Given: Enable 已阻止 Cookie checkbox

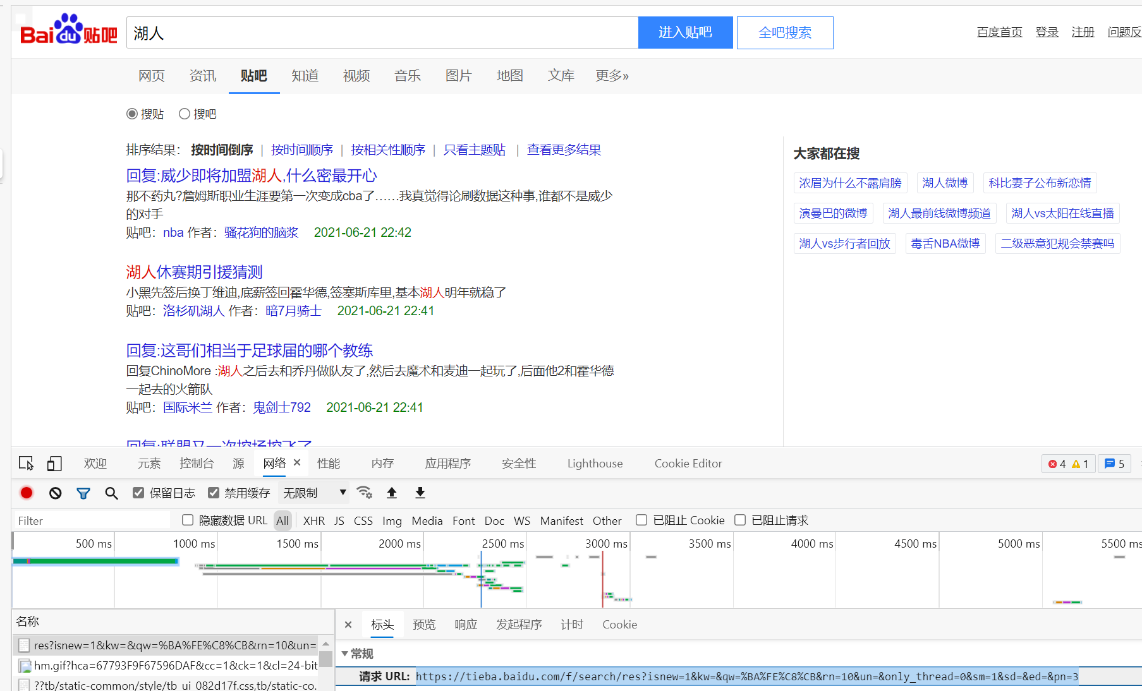Looking at the screenshot, I should [641, 520].
